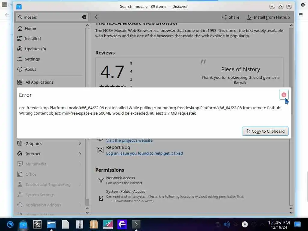The image size is (308, 231).
Task: Click back arrow in background window
Action: coord(7,15)
